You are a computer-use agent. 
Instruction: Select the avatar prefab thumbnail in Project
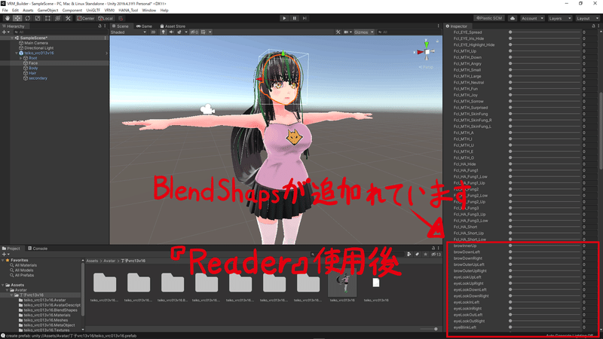[342, 285]
